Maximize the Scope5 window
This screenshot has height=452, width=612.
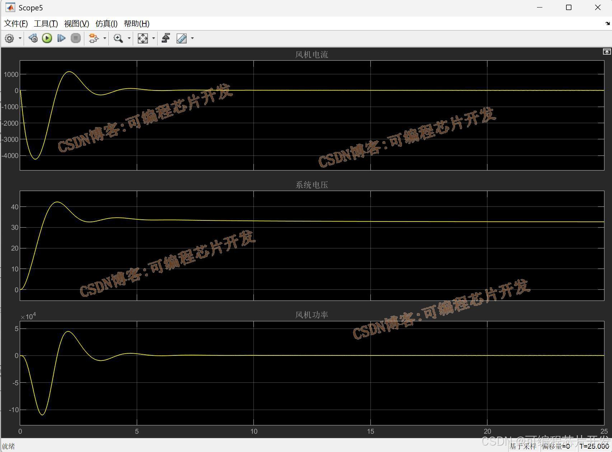click(569, 8)
